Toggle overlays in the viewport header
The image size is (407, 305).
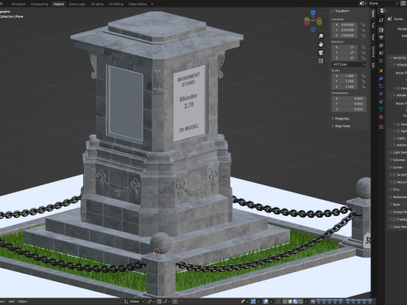(265, 302)
